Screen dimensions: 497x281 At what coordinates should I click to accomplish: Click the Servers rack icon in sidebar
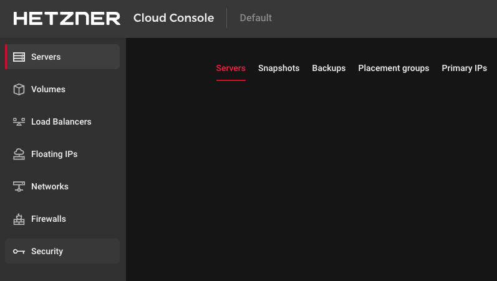pos(19,57)
